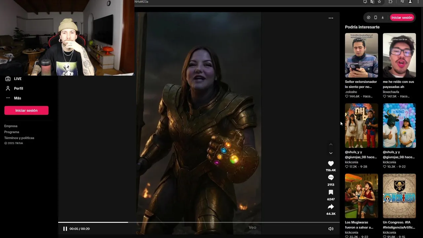Click the LIVE TV icon
Screen dimensions: 423x238
pos(8,79)
